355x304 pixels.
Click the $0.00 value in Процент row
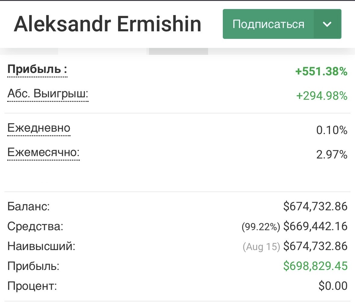(333, 286)
